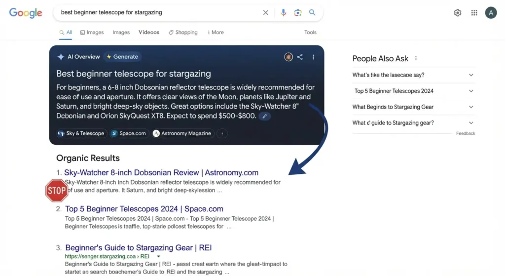Click the Google logo
Image resolution: width=505 pixels, height=276 pixels.
tap(26, 13)
